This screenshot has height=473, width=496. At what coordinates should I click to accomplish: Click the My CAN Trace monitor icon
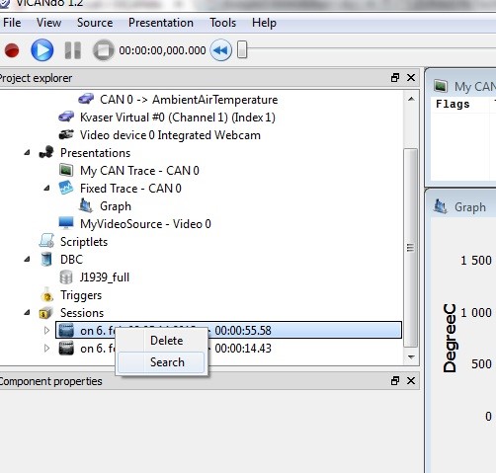coord(66,170)
